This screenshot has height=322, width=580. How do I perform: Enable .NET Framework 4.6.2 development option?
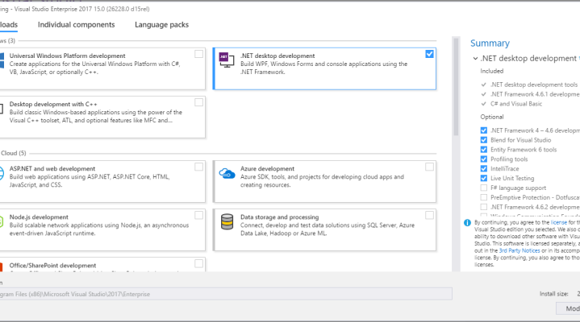tap(483, 207)
